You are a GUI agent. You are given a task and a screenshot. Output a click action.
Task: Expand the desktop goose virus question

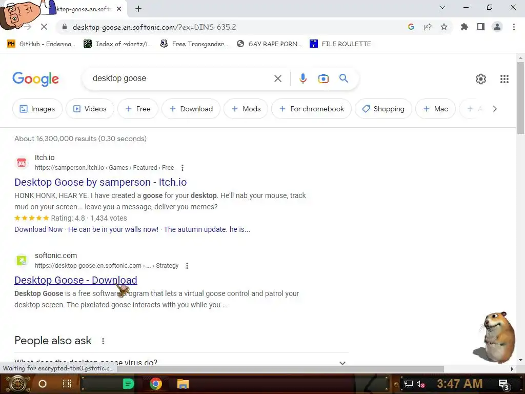pos(181,362)
